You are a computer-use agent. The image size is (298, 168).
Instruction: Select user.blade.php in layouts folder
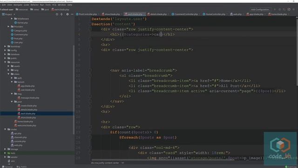coord(26,90)
